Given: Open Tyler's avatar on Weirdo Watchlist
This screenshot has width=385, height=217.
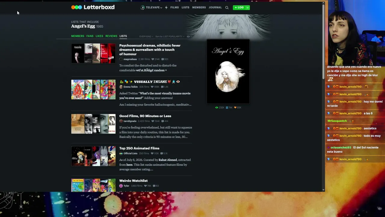Looking at the screenshot, I should (121, 186).
